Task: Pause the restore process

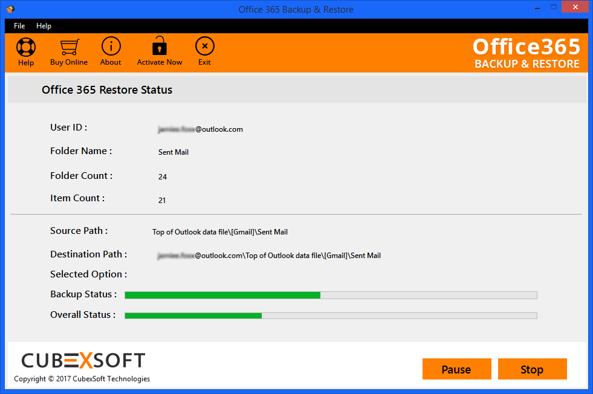Action: [456, 369]
